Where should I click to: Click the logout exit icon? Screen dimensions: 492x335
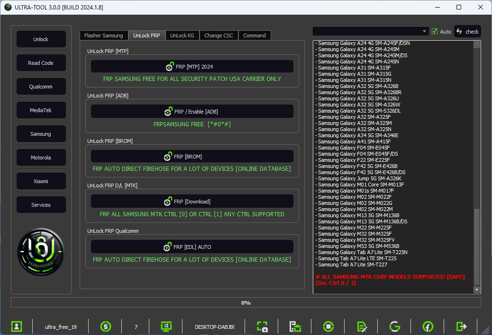click(x=461, y=326)
